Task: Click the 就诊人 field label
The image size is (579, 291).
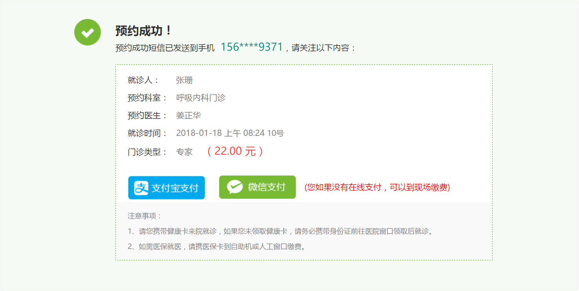Action: 143,80
